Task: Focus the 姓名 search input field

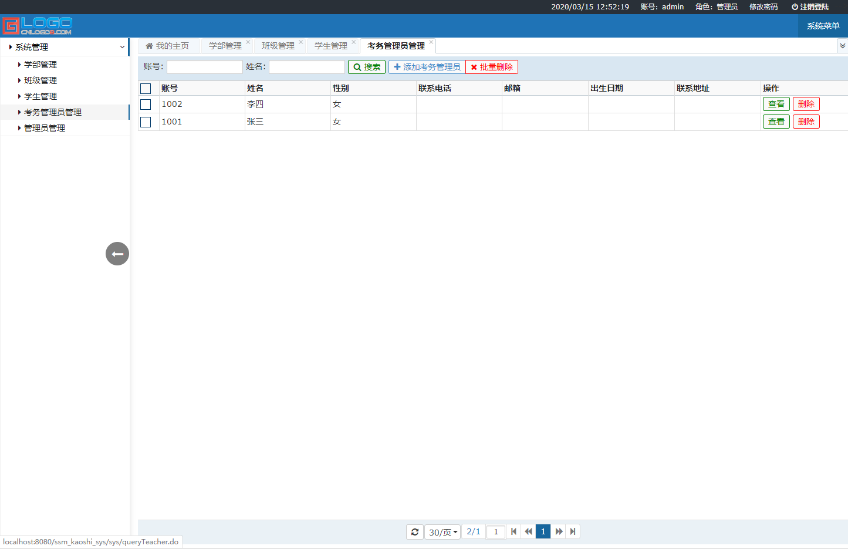Action: (x=307, y=67)
